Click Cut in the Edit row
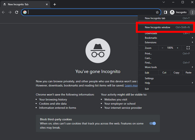This screenshot has height=140, width=195. point(164,73)
